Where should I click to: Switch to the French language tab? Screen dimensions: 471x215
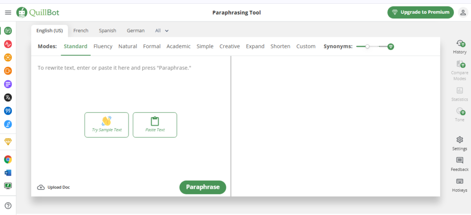pos(81,31)
